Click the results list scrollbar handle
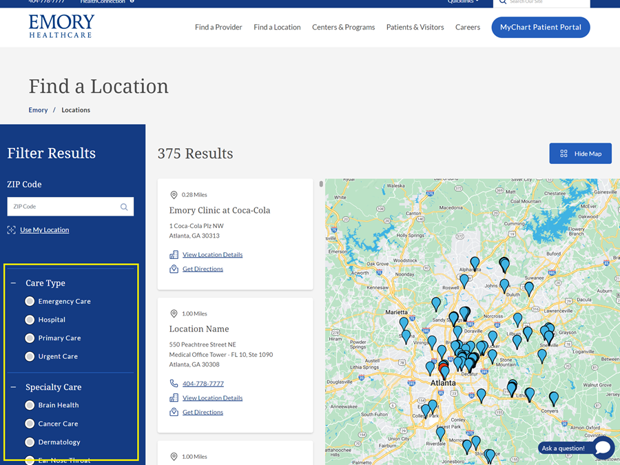The height and width of the screenshot is (465, 620). point(321,184)
